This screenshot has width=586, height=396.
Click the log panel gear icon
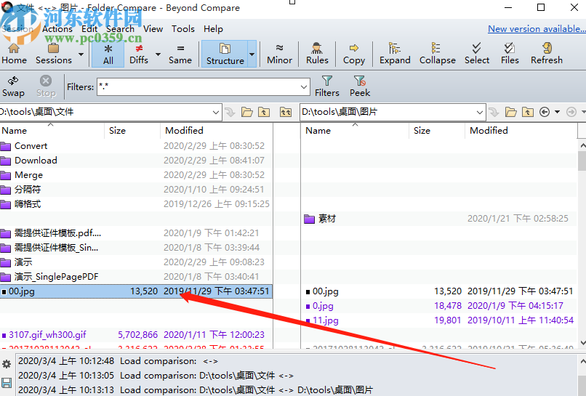(7, 364)
